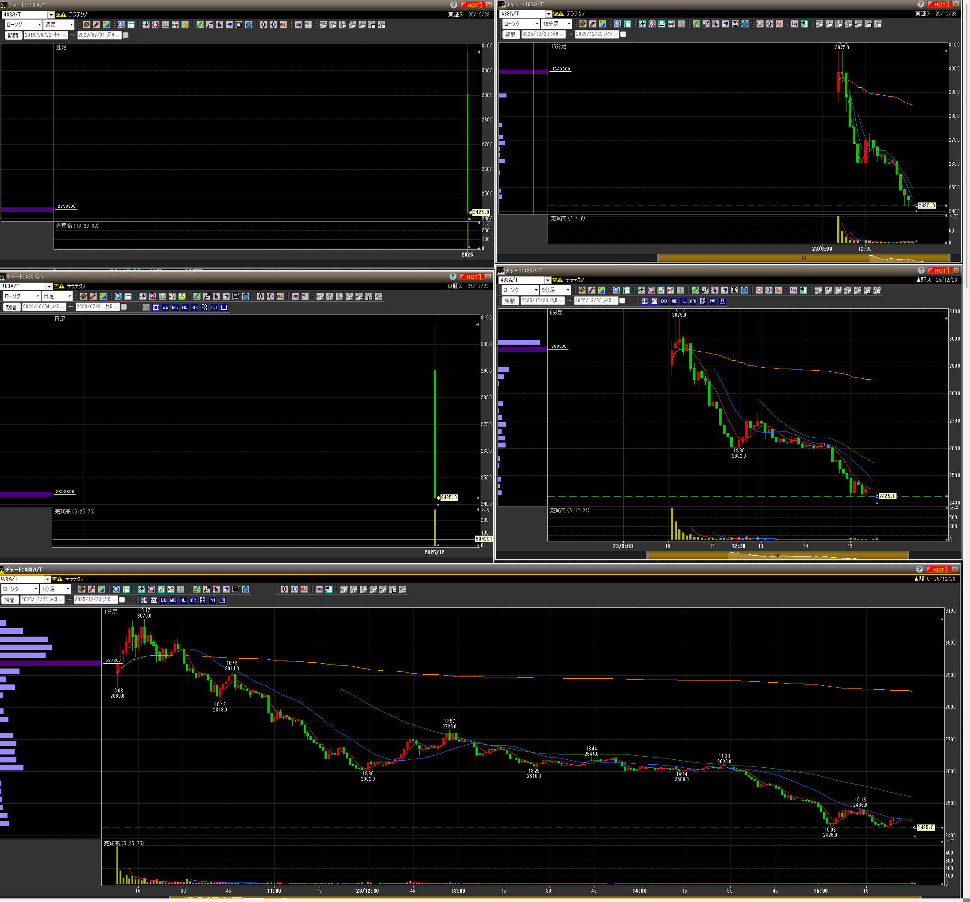Click the BB indicator icon in 5-minute chart
970x902 pixels.
click(664, 301)
